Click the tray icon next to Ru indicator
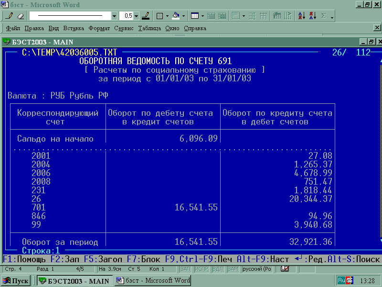 (350, 280)
